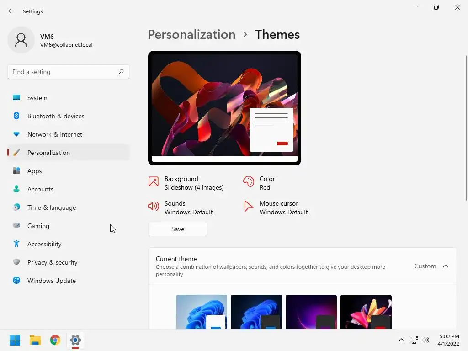Click the Background picture icon
The height and width of the screenshot is (351, 468).
click(x=154, y=181)
